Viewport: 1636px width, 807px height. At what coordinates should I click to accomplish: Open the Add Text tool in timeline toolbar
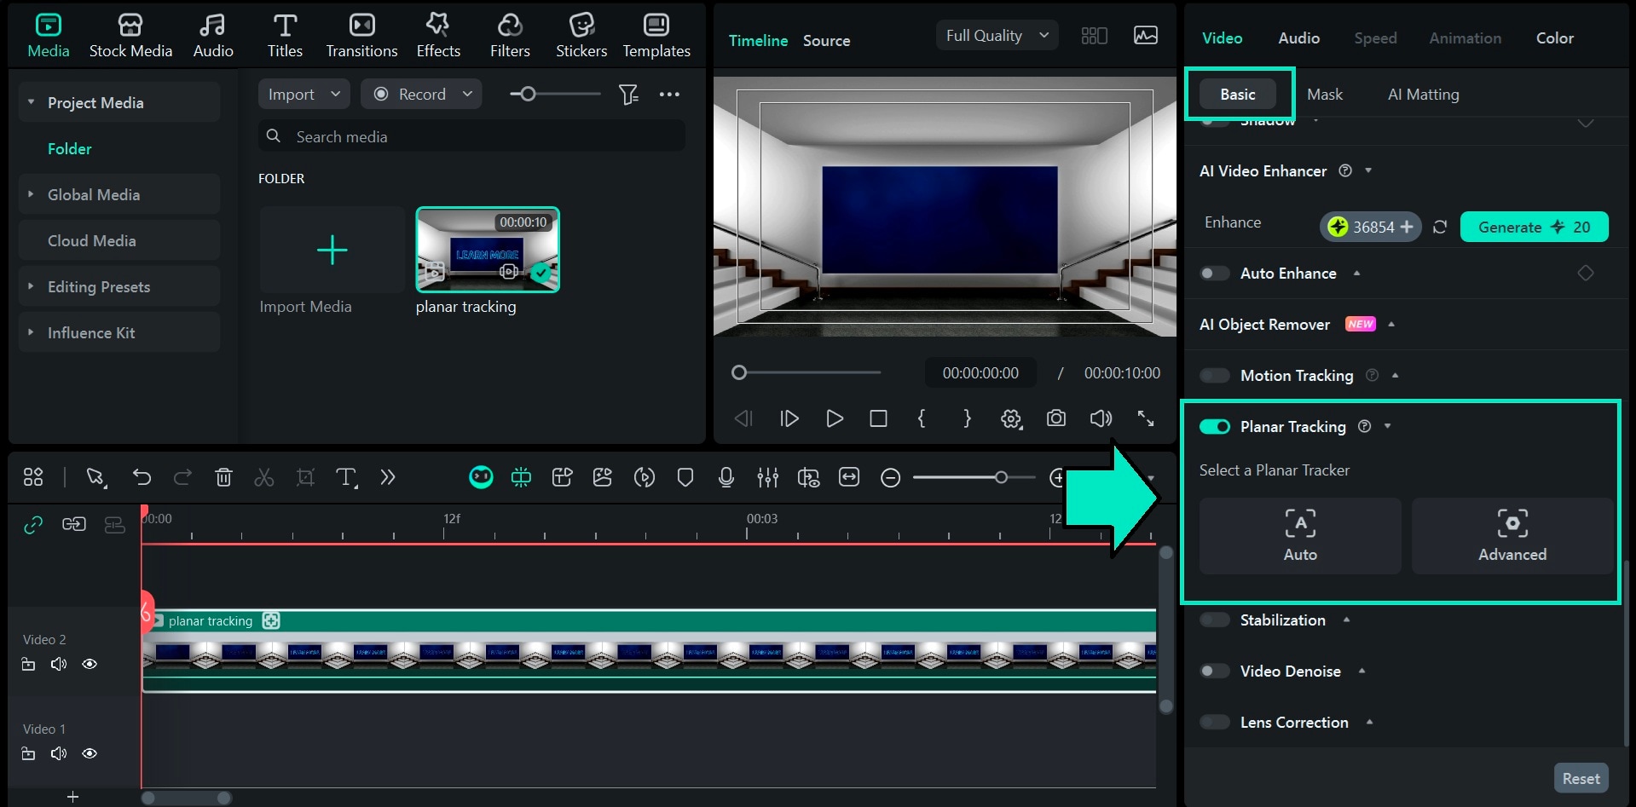[346, 478]
